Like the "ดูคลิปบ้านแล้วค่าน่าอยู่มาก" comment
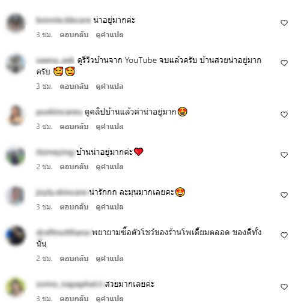The height and width of the screenshot is (306, 295). click(x=284, y=115)
